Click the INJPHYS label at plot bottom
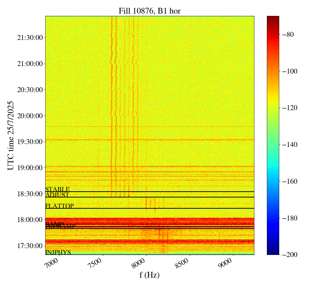314x287 pixels. [58, 252]
